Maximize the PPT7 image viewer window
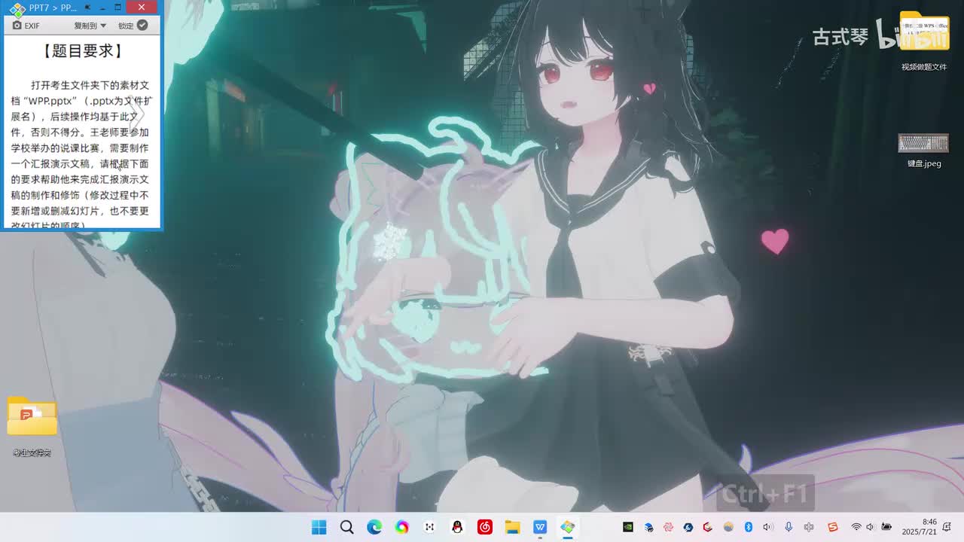This screenshot has width=964, height=542. (x=118, y=8)
